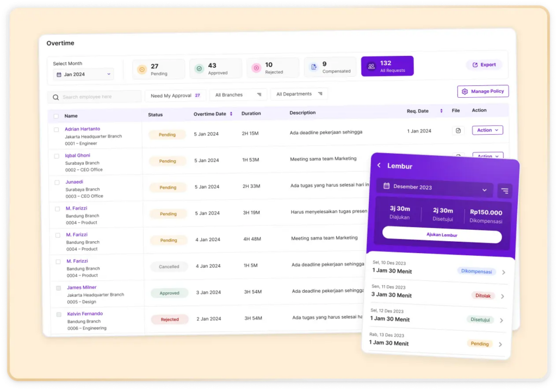Check the box next to Adrian Hartanto
Image resolution: width=557 pixels, height=390 pixels.
(x=56, y=130)
